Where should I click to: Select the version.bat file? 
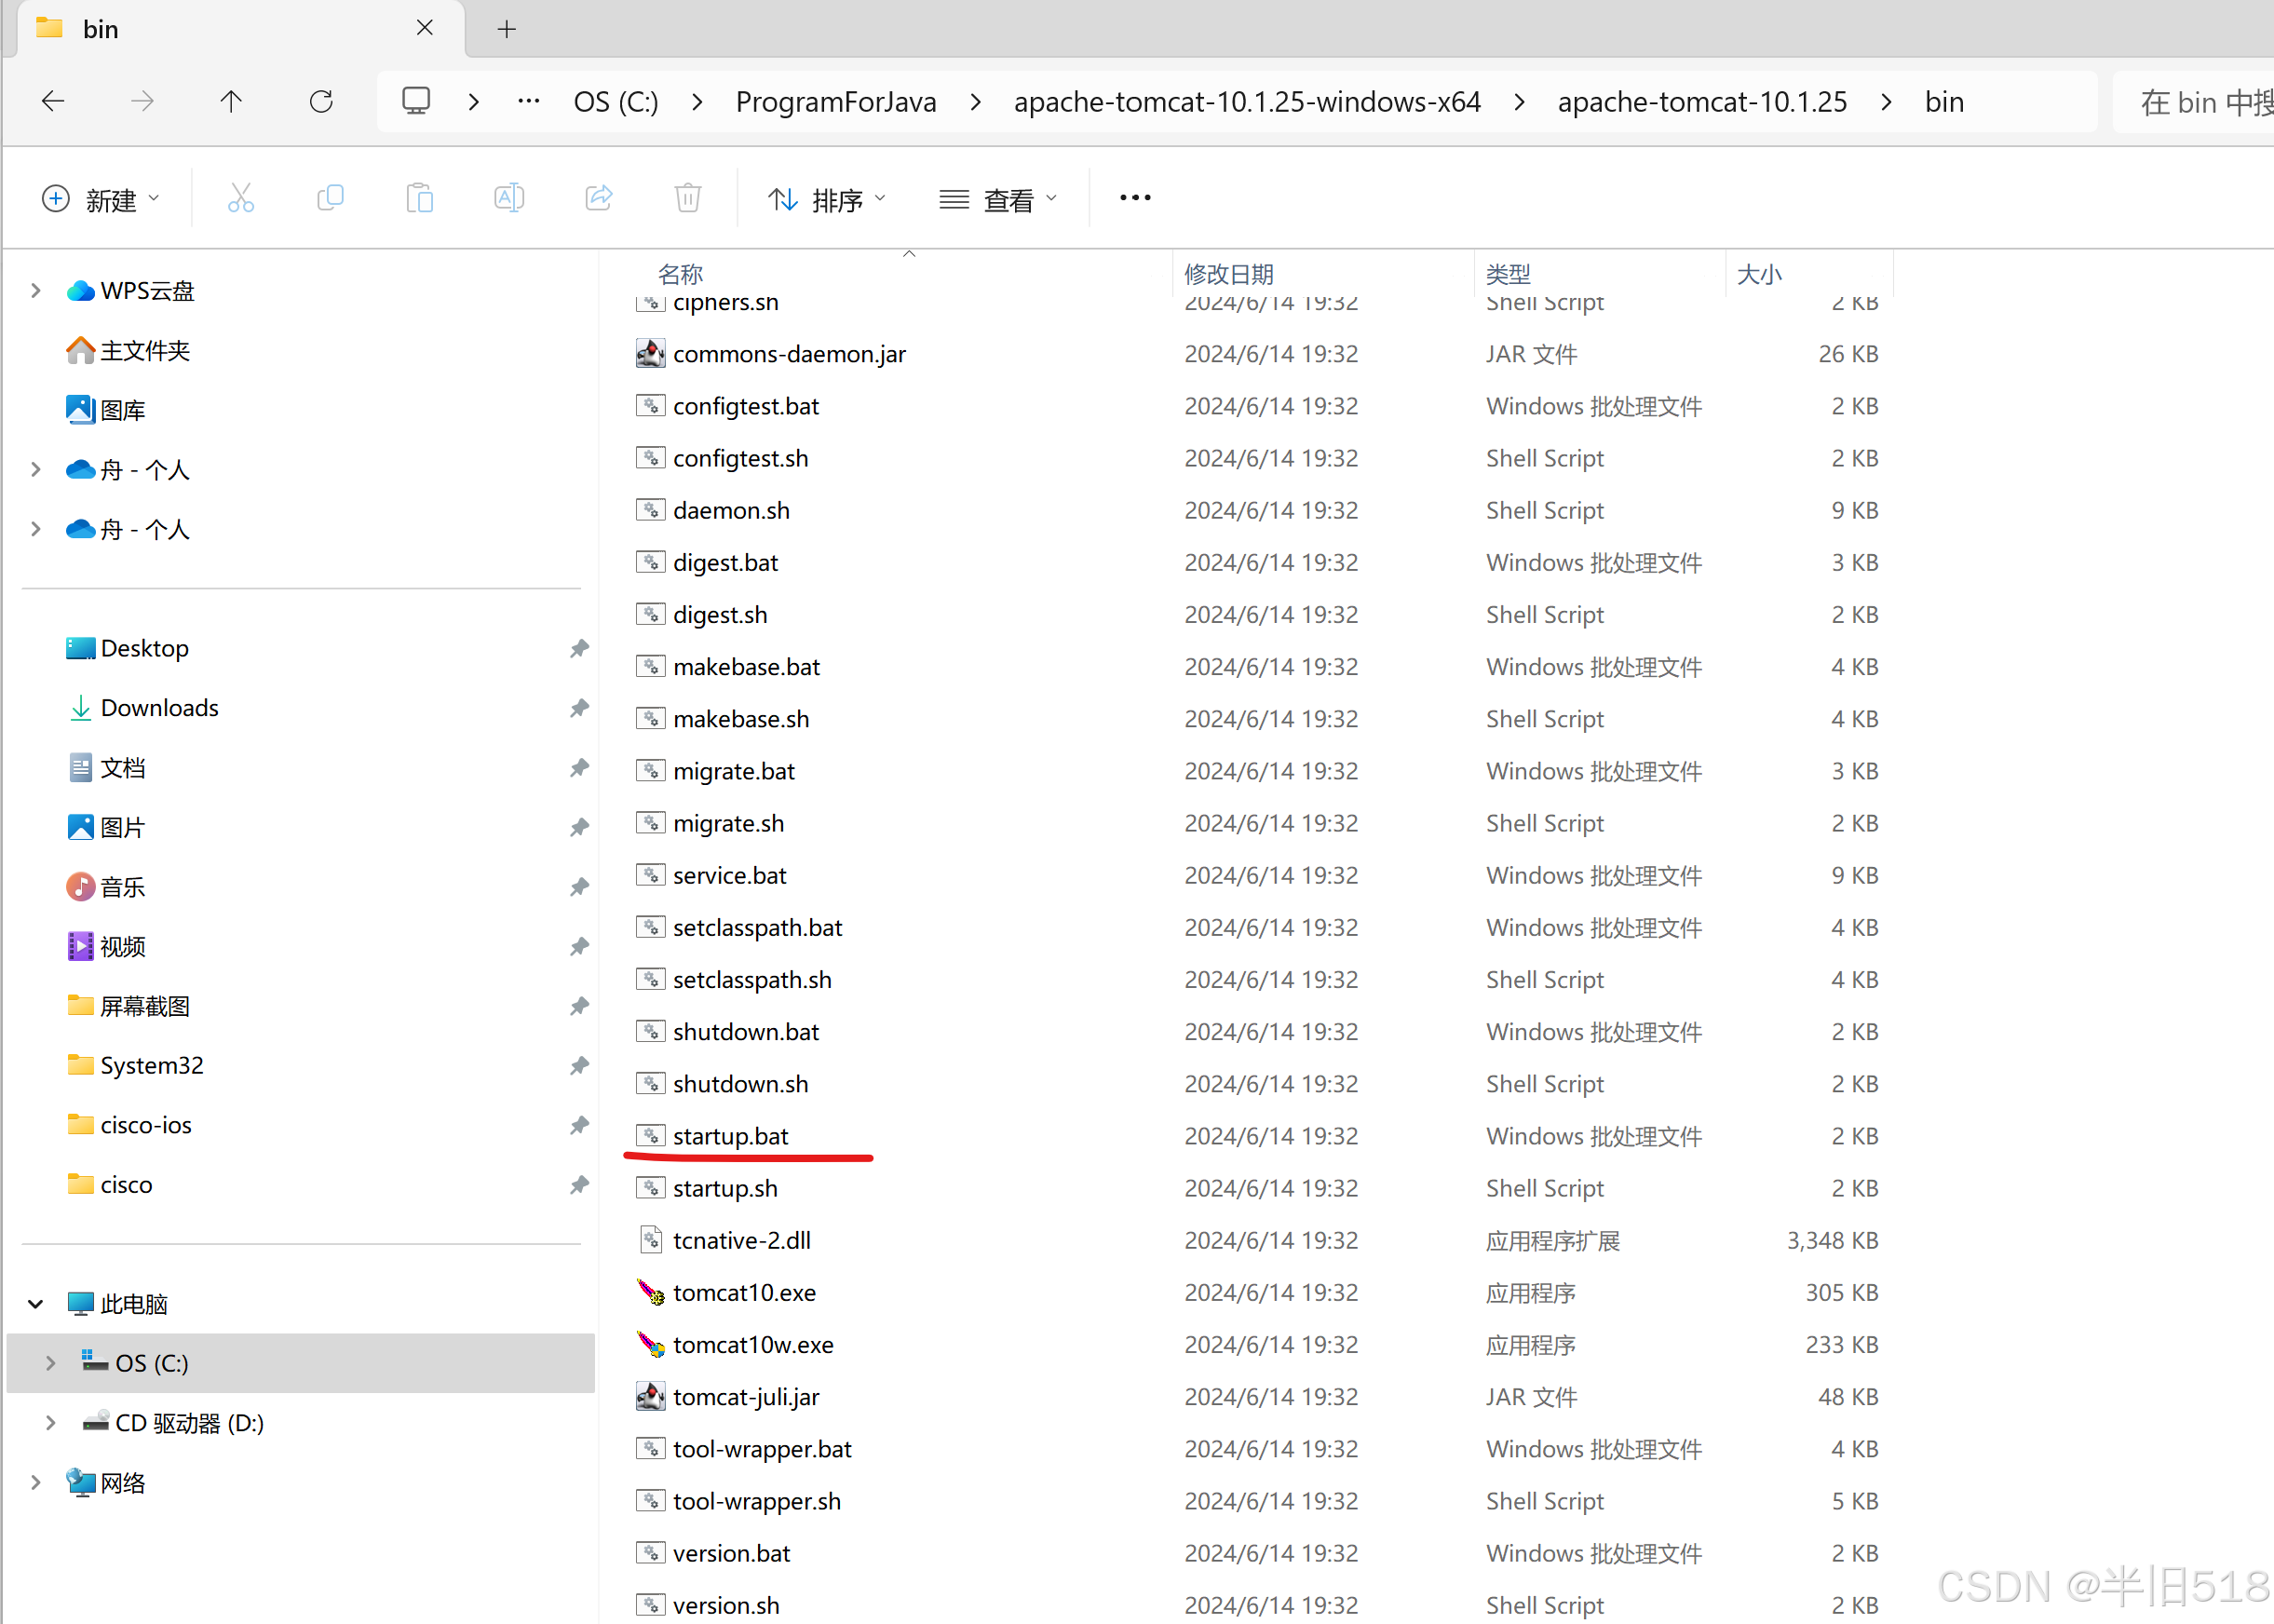tap(732, 1553)
